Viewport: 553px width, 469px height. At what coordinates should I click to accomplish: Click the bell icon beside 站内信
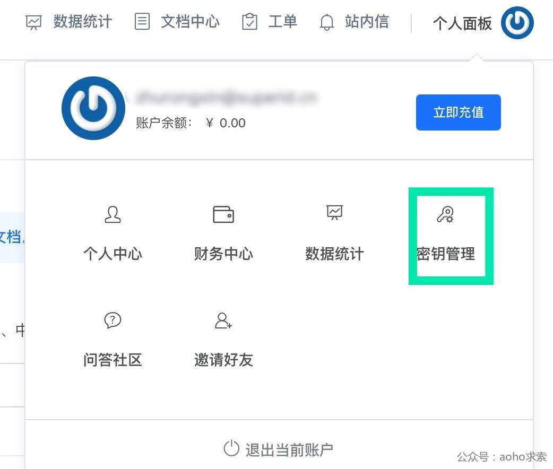(326, 22)
